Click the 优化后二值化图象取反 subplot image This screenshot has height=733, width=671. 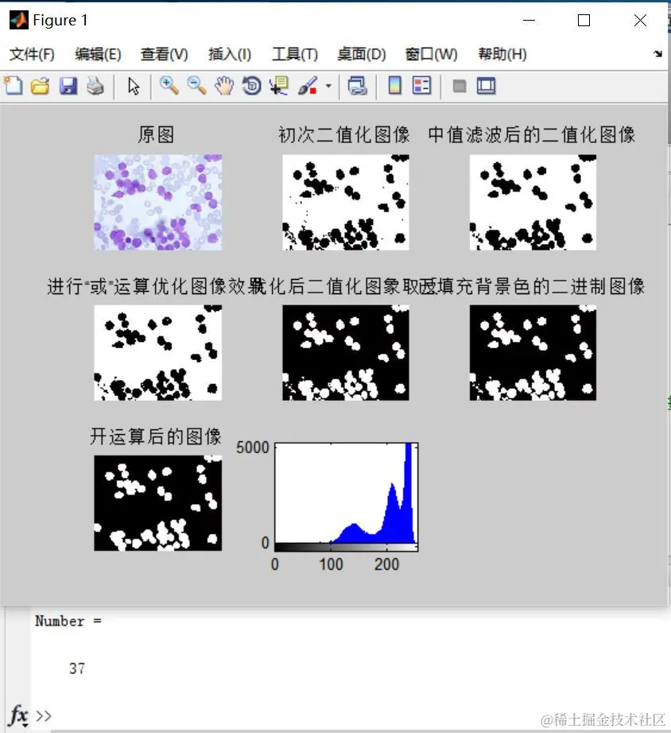pyautogui.click(x=346, y=353)
